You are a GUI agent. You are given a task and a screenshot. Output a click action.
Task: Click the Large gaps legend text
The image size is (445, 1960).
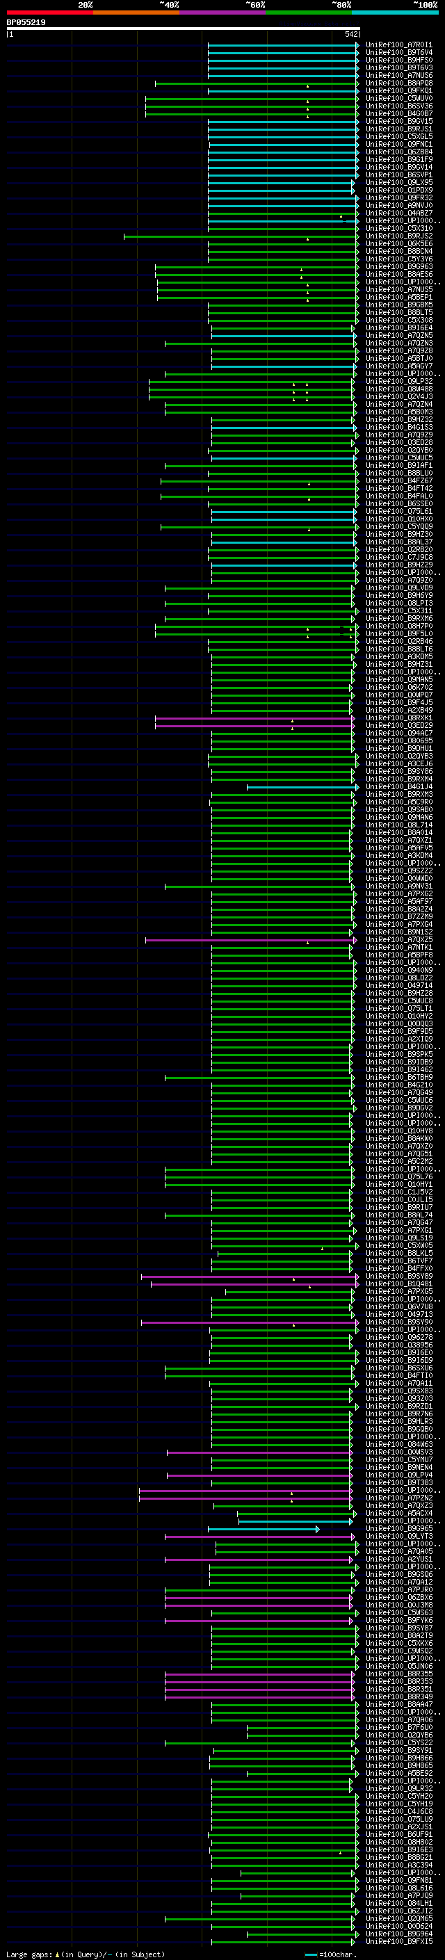coord(86,1954)
